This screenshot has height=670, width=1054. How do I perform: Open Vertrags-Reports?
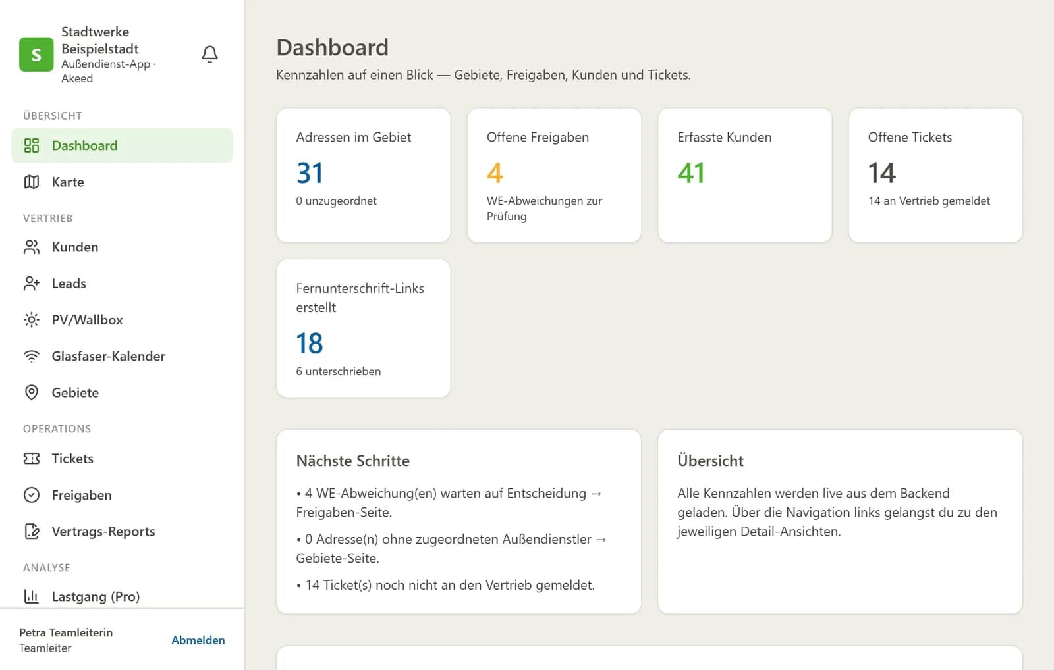click(x=122, y=531)
